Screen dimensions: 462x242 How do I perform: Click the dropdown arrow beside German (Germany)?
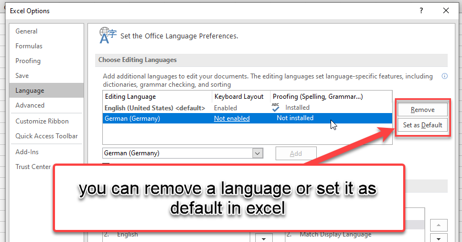click(257, 153)
